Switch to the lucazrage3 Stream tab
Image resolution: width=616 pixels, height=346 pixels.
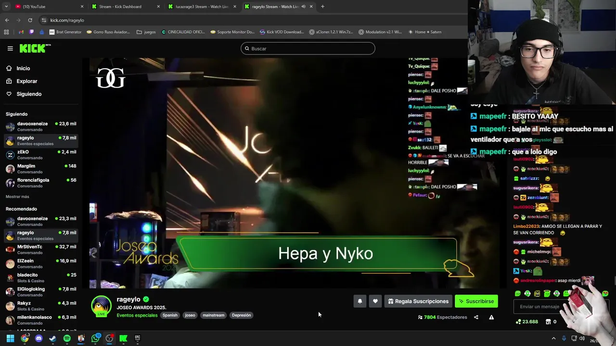point(202,6)
